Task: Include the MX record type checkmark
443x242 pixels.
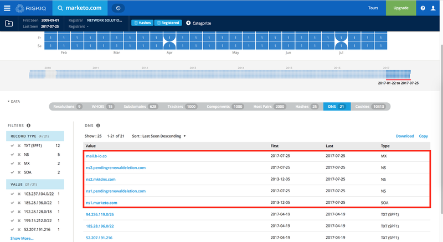Action: pos(12,164)
